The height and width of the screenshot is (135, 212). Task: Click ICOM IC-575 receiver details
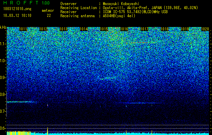pos(135,12)
